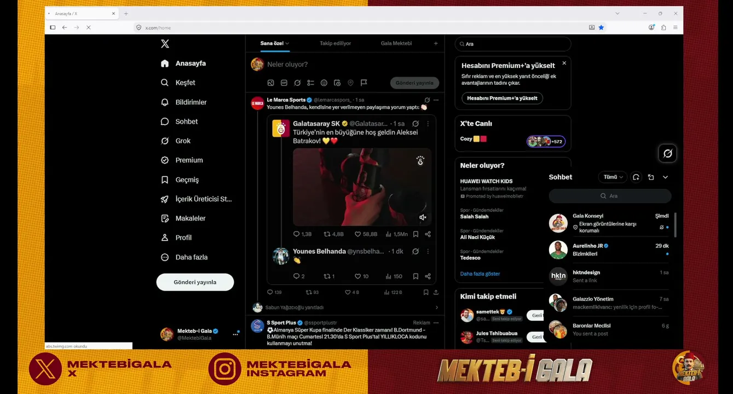The image size is (733, 394).
Task: Collapse the Sohbet panel with the chevron
Action: coord(665,177)
